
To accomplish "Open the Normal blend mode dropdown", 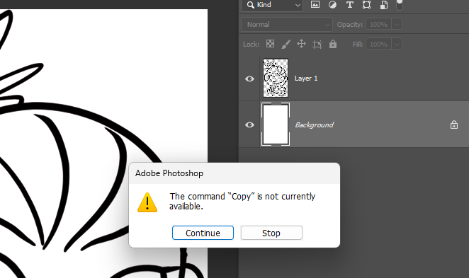I will [287, 25].
